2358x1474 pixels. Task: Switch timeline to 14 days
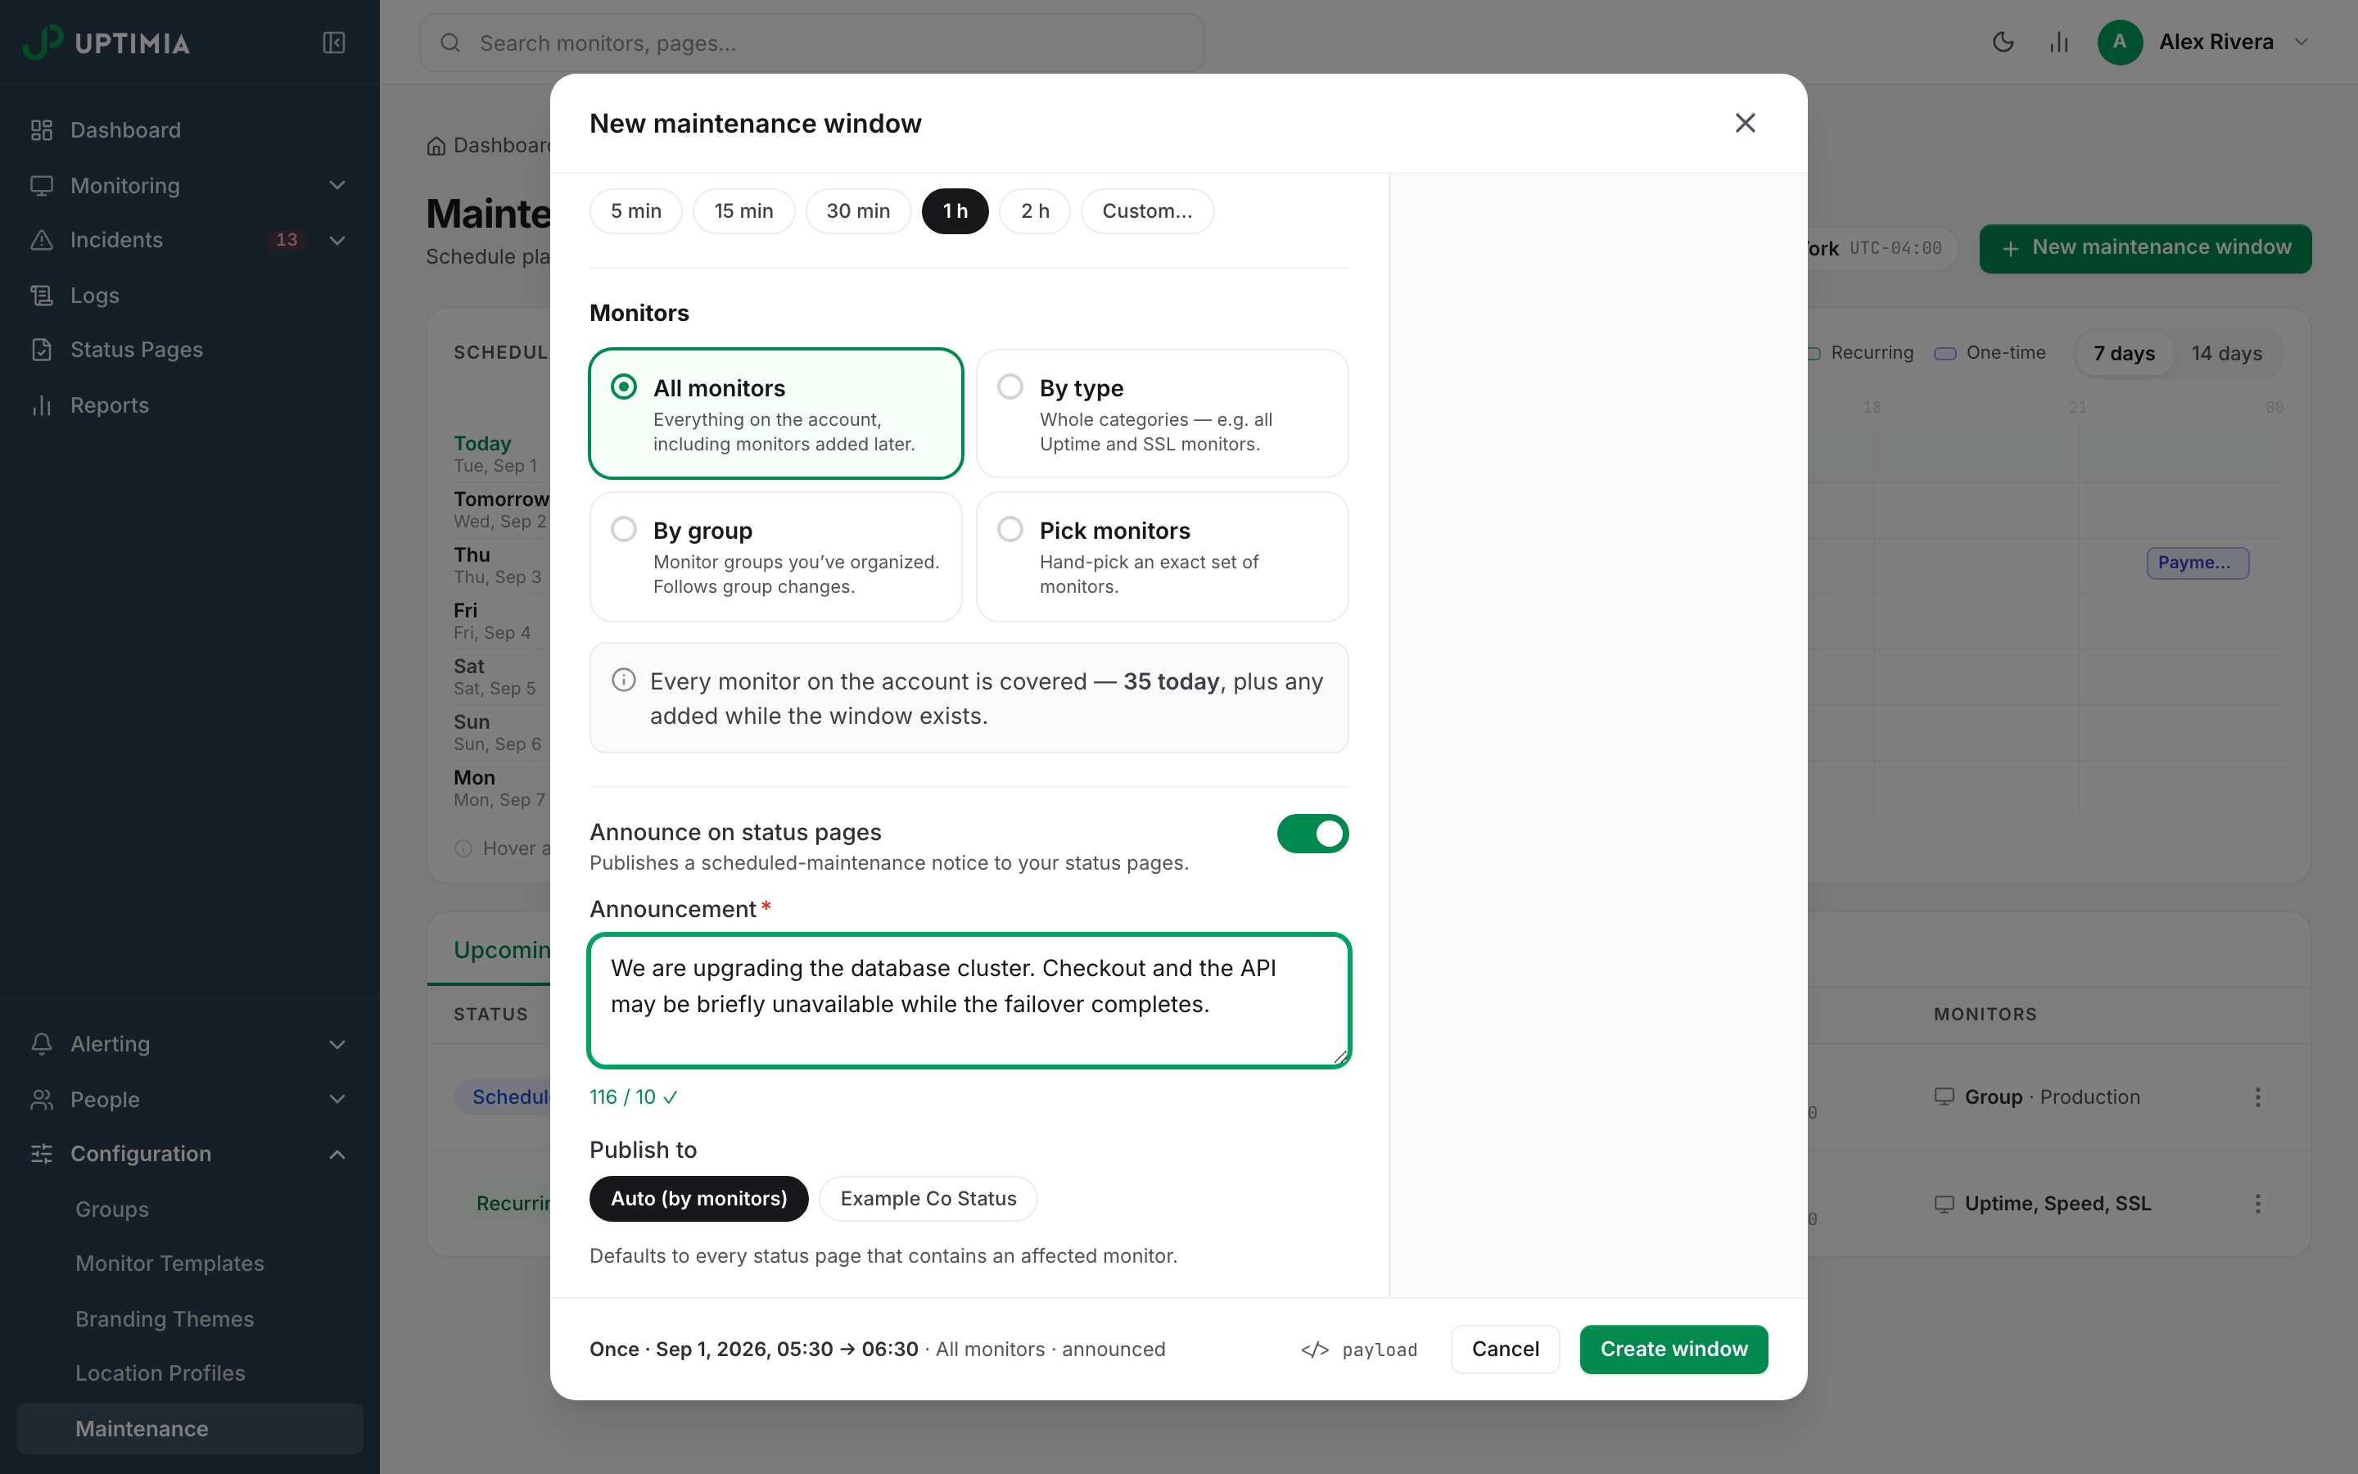pos(2226,354)
